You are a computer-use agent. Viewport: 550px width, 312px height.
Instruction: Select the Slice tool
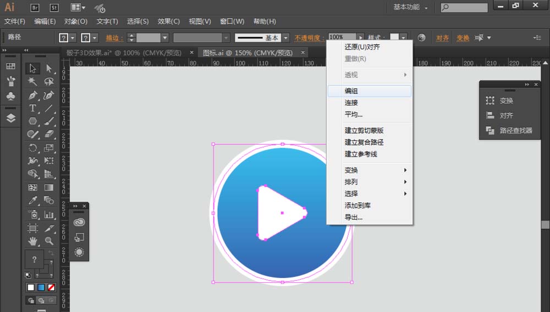49,228
